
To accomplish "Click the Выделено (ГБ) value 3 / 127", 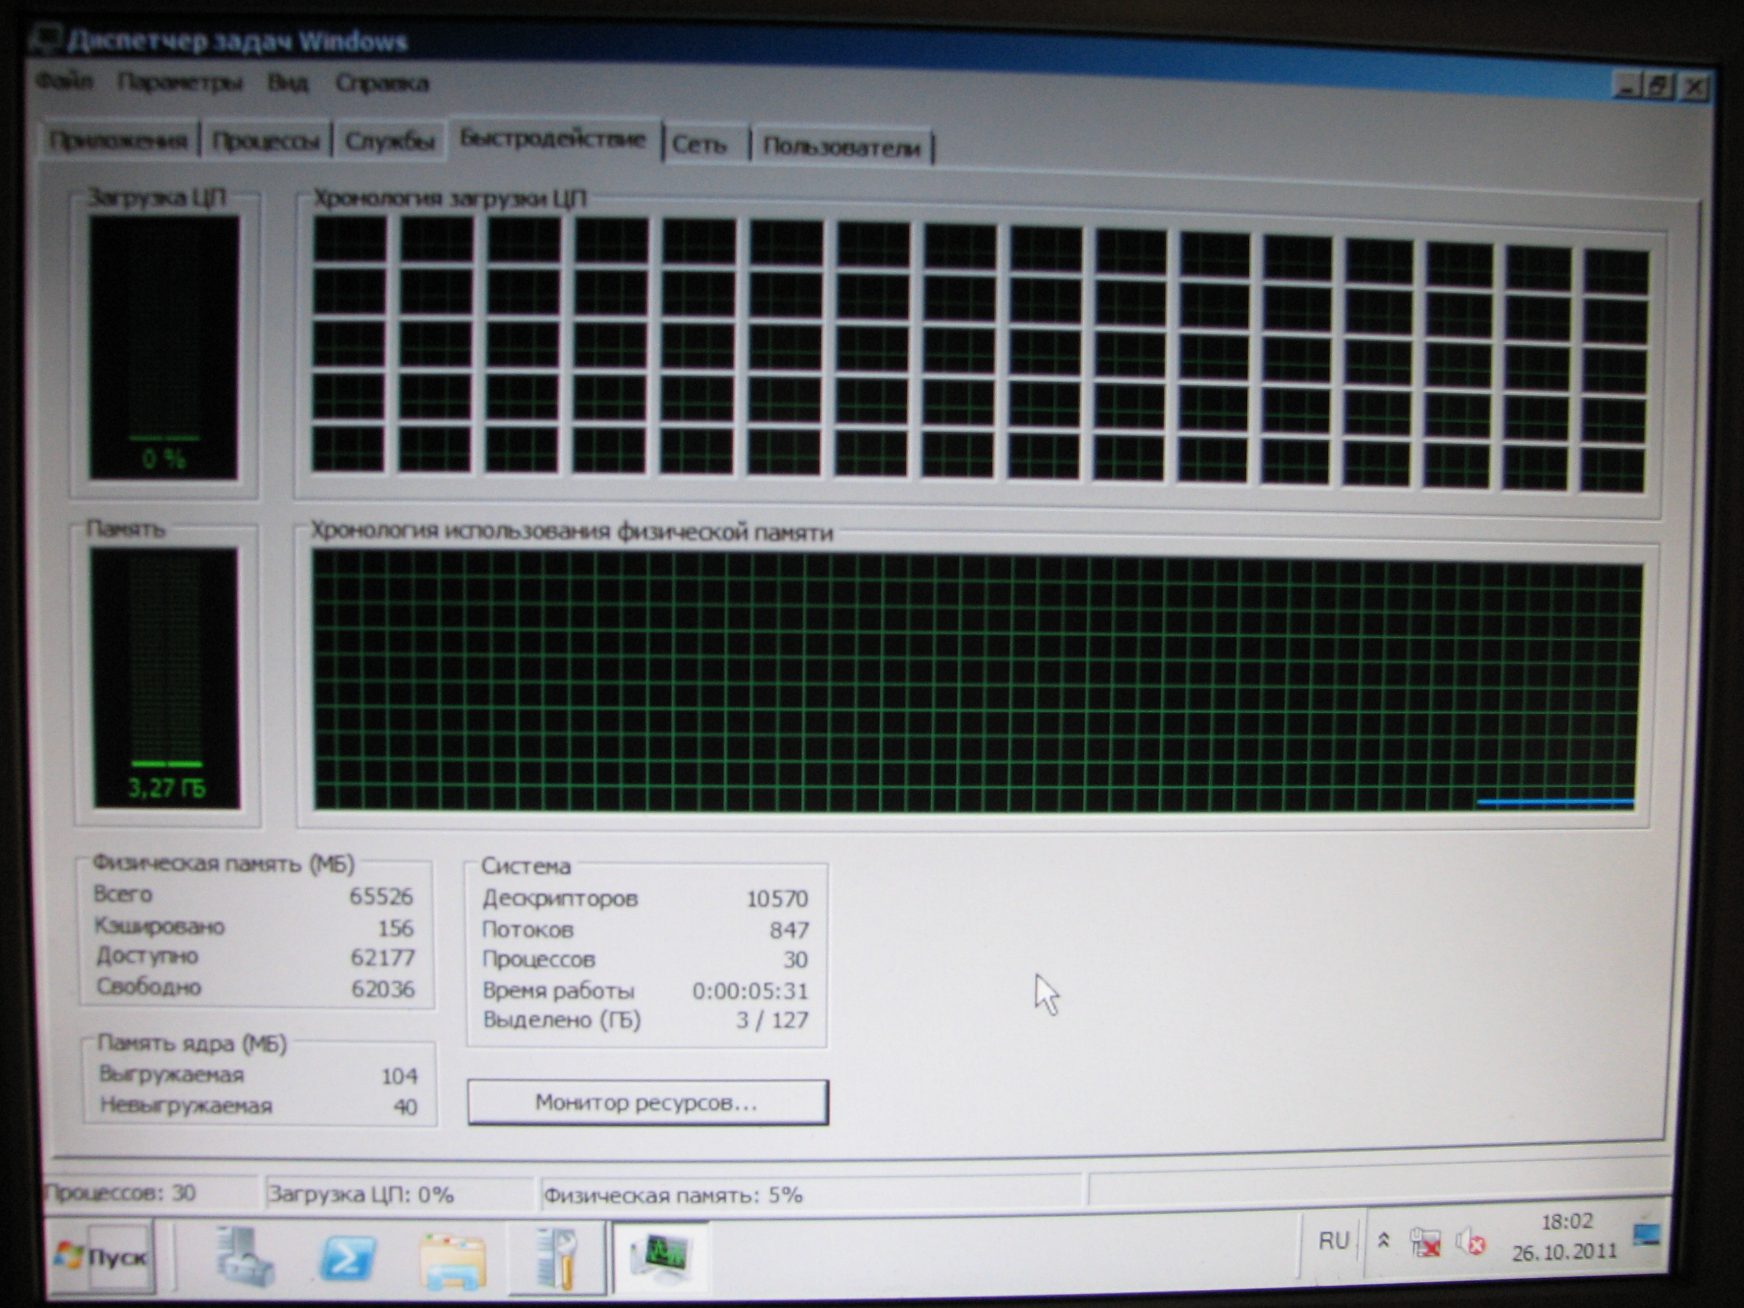I will pos(772,1020).
